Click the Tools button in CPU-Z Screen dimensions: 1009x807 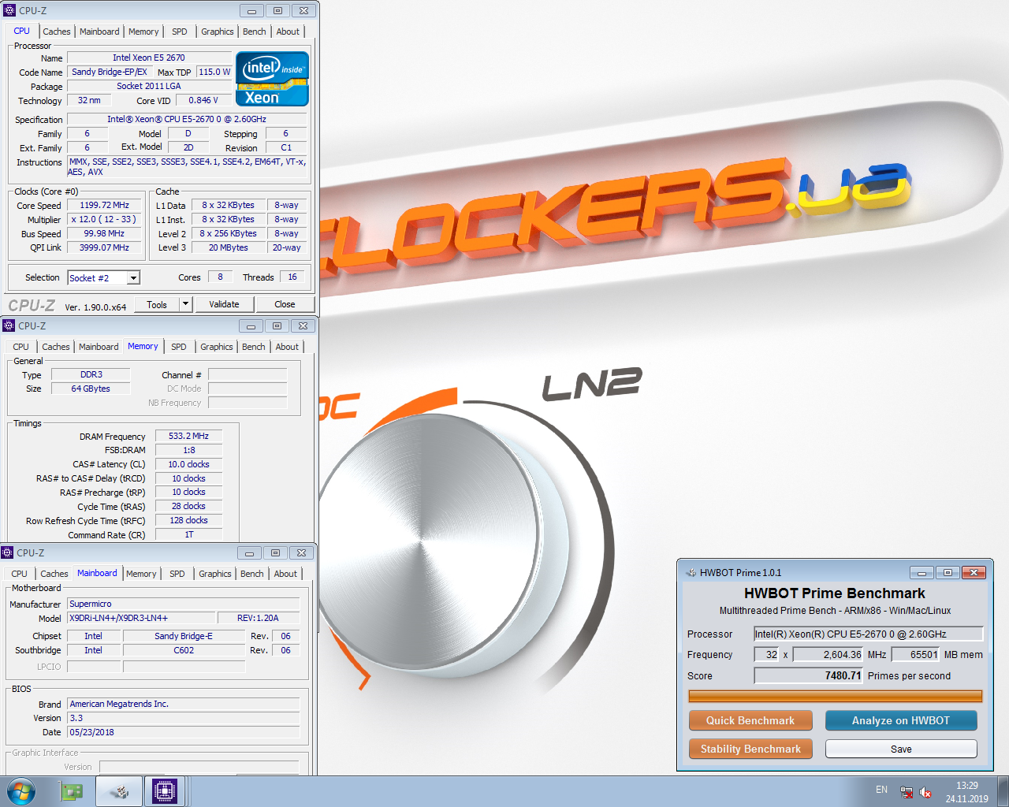157,304
